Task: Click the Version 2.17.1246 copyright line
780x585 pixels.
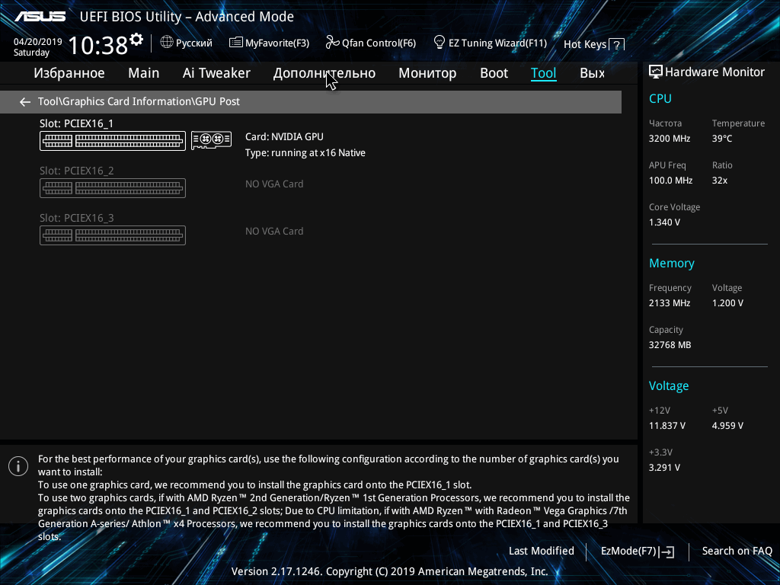Action: coord(389,571)
